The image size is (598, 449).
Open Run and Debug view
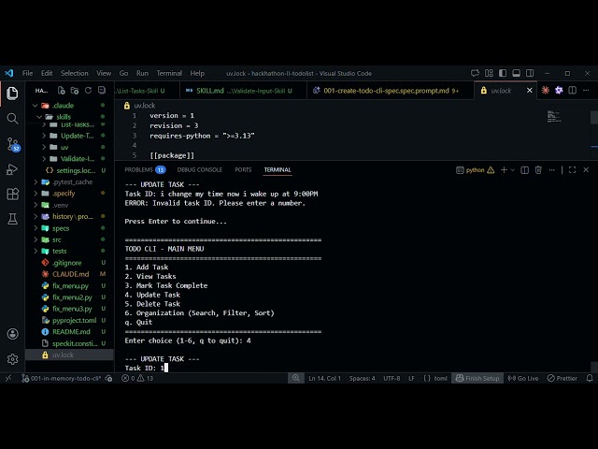[12, 169]
